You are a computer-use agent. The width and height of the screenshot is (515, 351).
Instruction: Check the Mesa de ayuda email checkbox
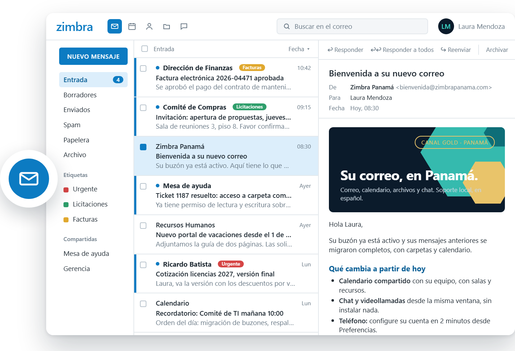[x=143, y=186]
